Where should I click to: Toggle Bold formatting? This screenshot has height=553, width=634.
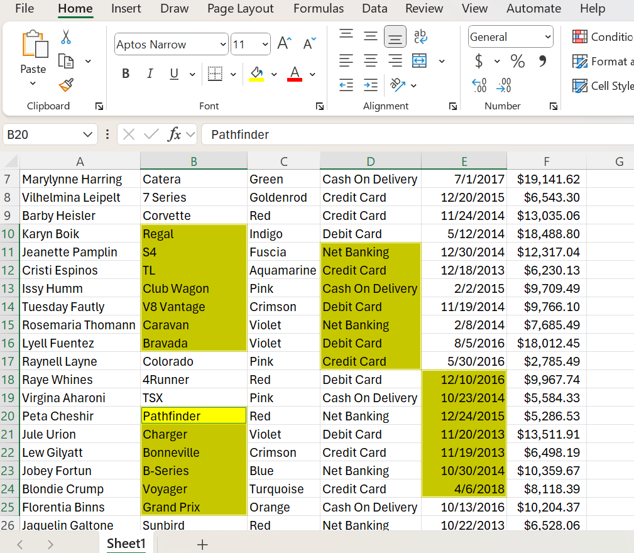(126, 74)
